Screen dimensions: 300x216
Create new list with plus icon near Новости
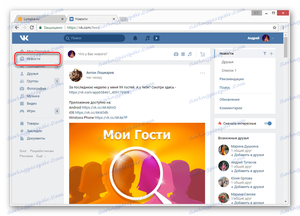(x=271, y=53)
